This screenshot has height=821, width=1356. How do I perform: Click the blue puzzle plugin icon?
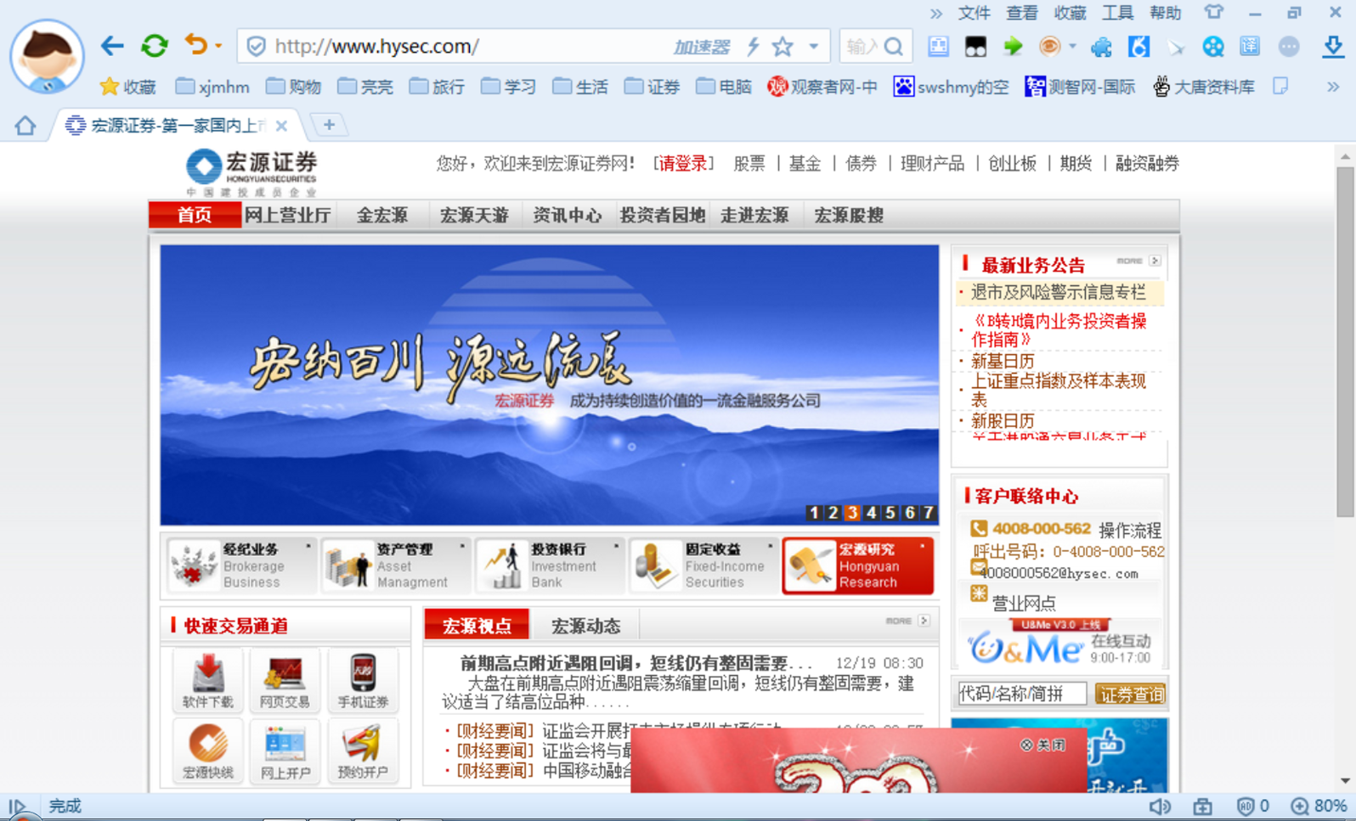click(x=1101, y=47)
